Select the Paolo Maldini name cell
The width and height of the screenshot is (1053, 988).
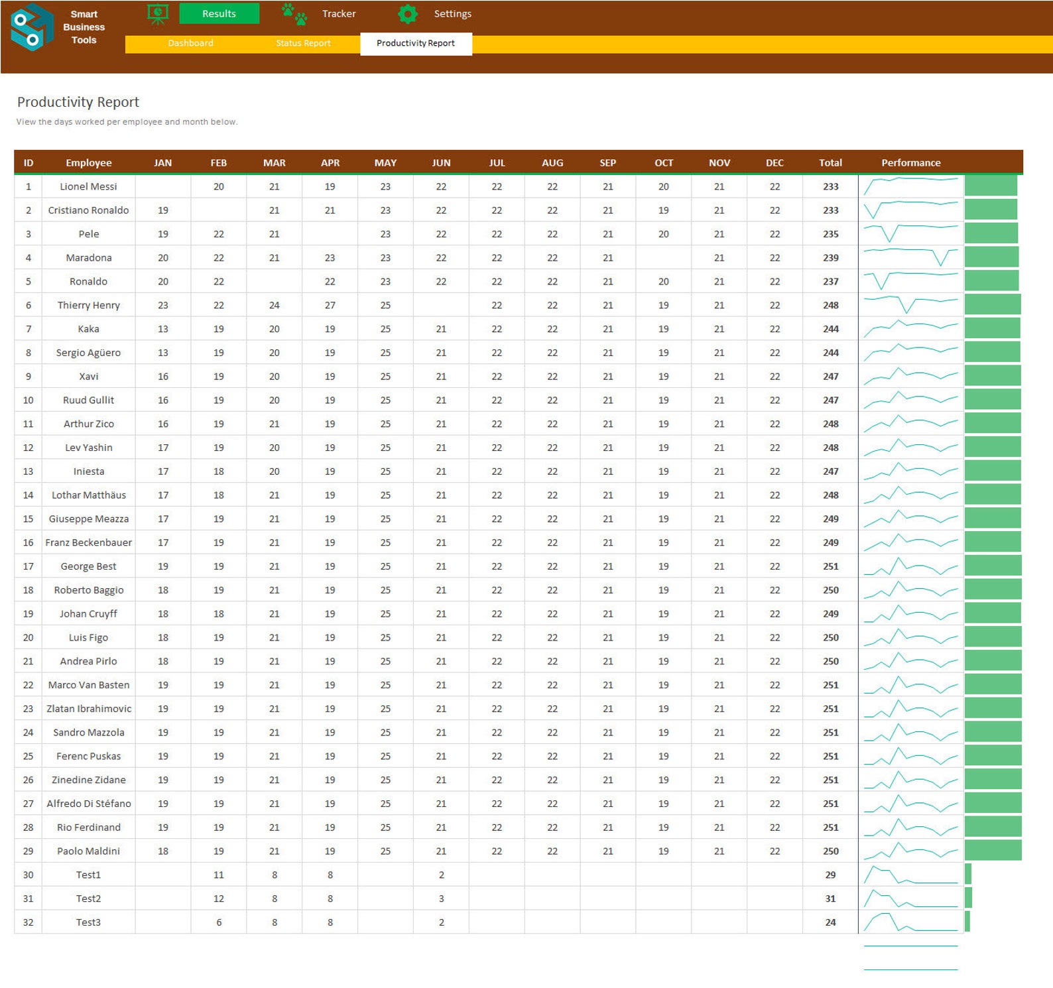(x=88, y=851)
